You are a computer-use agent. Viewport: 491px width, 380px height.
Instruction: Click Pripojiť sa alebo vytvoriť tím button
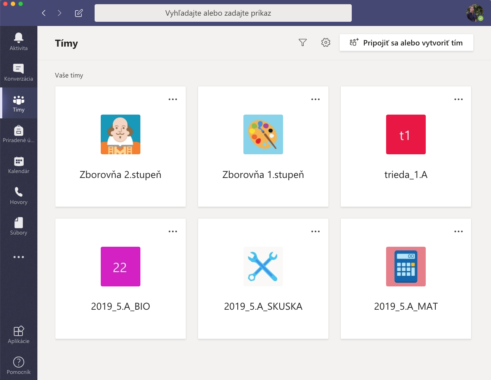click(x=406, y=42)
